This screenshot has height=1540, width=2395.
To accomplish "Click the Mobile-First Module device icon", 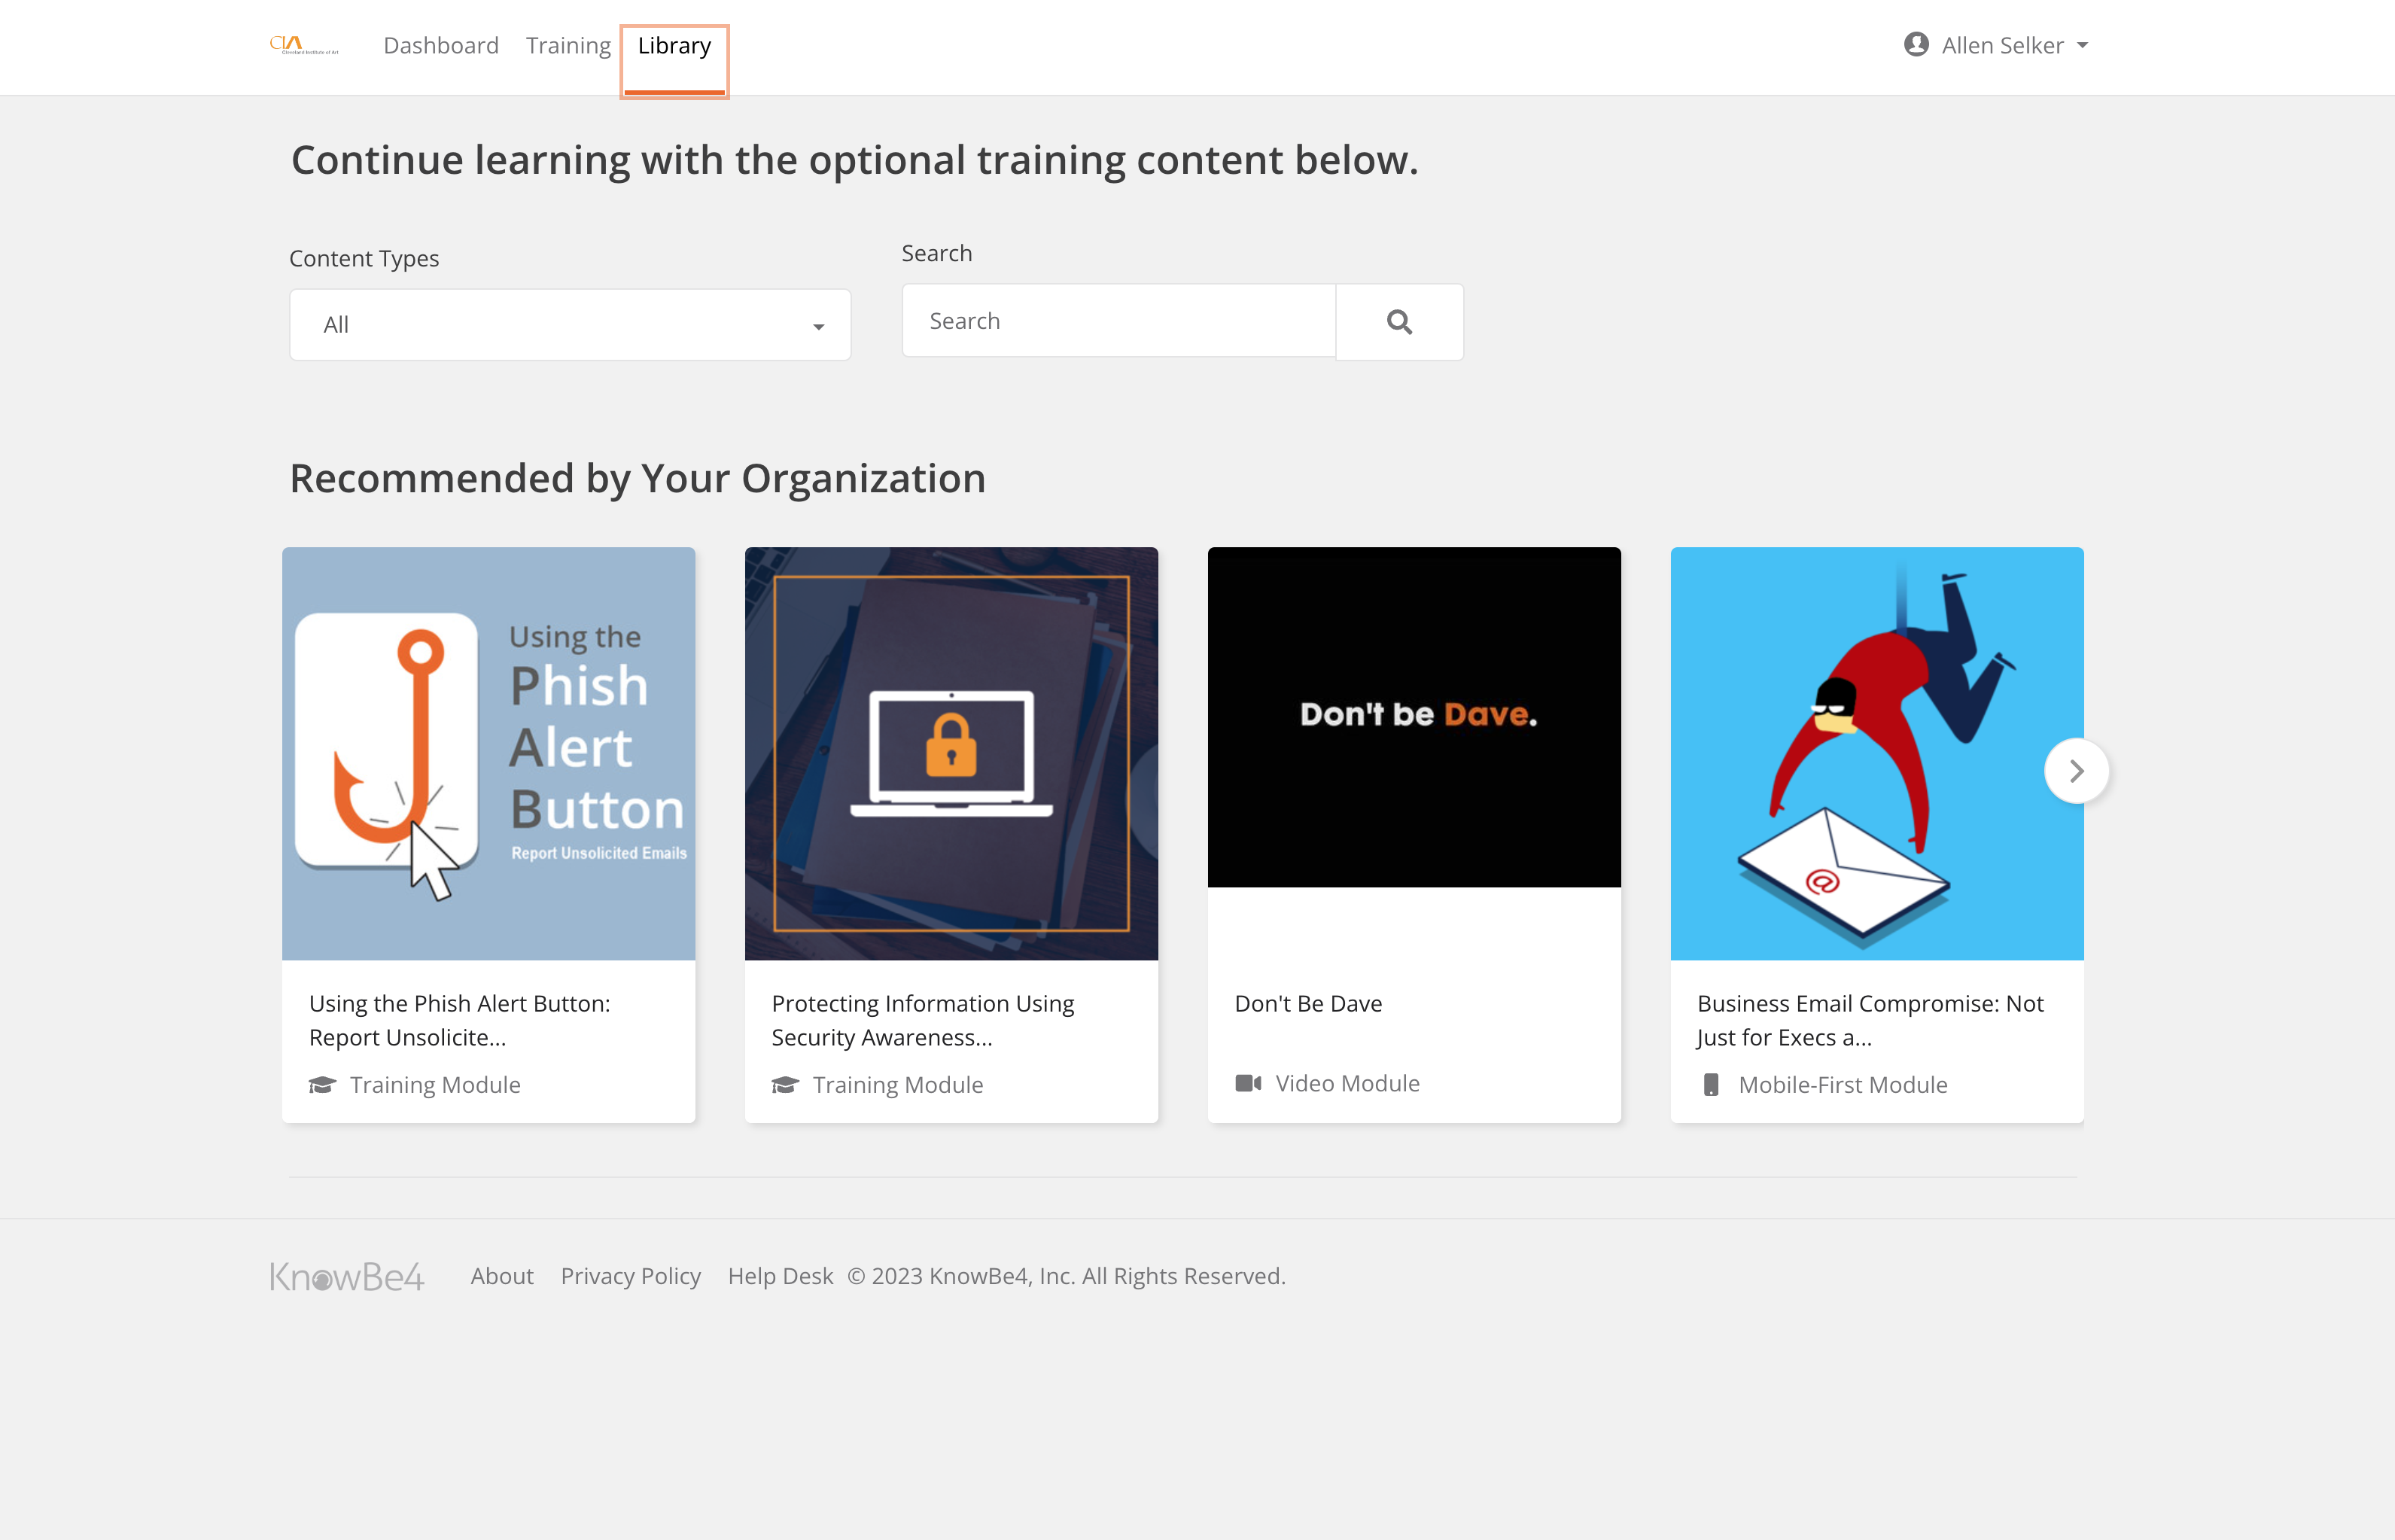I will point(1711,1085).
